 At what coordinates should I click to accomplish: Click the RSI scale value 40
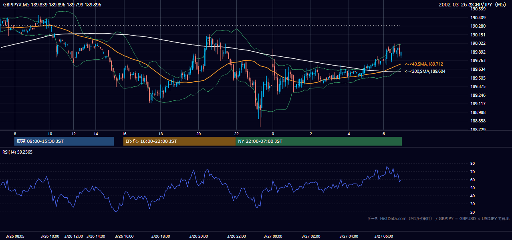472,196
